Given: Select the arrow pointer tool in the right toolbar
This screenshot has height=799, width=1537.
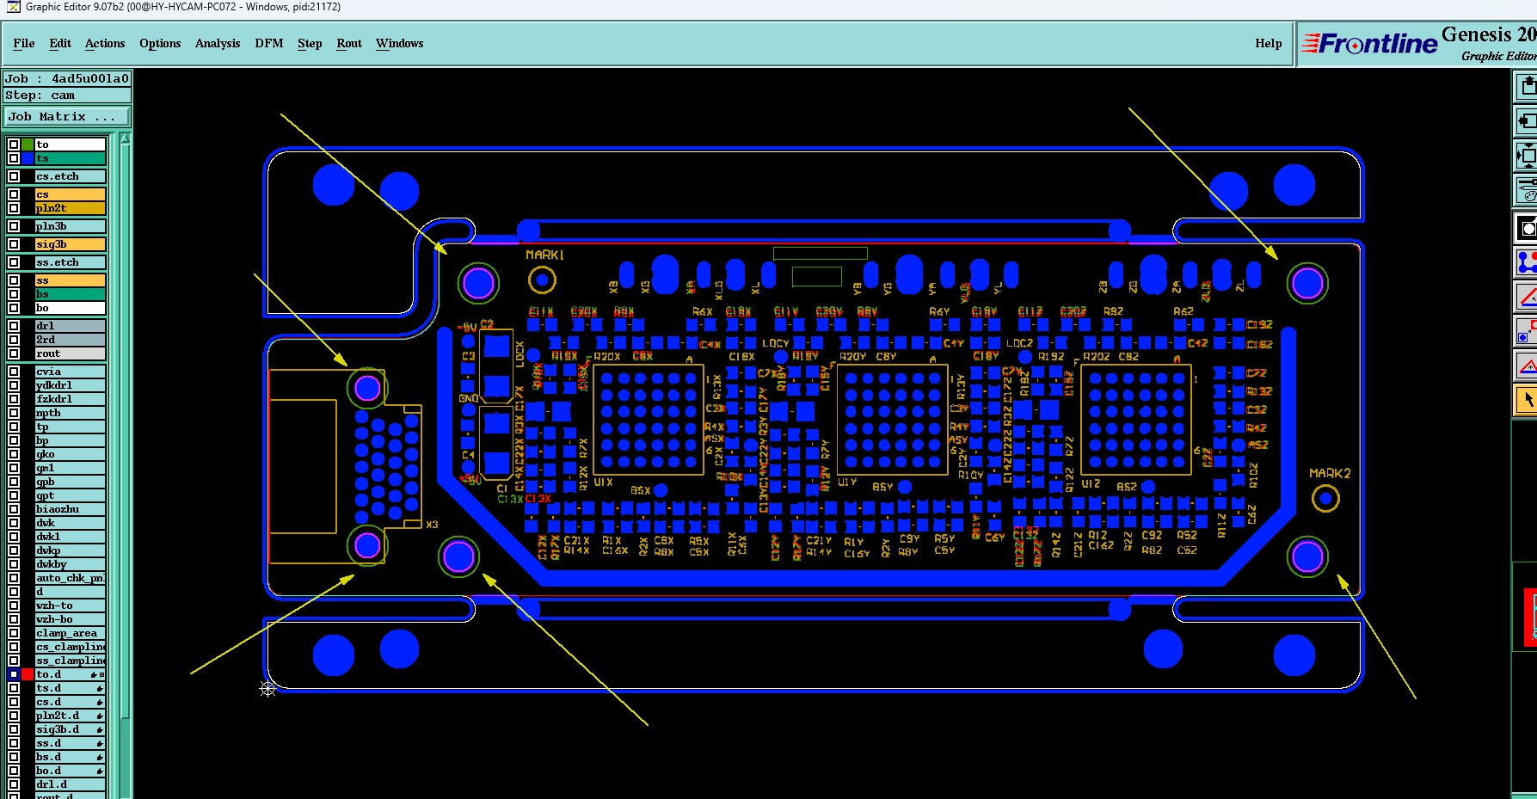Looking at the screenshot, I should pos(1526,400).
